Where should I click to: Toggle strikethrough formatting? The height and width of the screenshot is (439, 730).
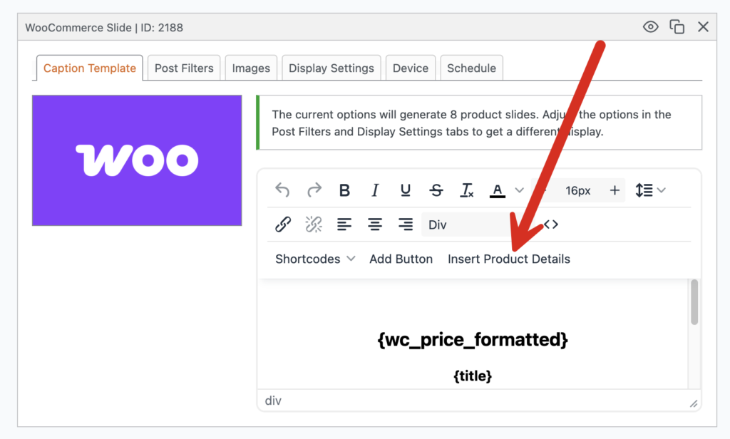pyautogui.click(x=436, y=190)
